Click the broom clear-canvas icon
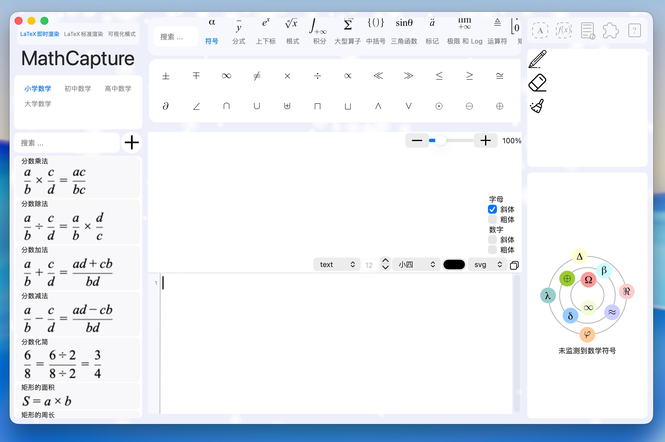The image size is (665, 442). pos(537,106)
